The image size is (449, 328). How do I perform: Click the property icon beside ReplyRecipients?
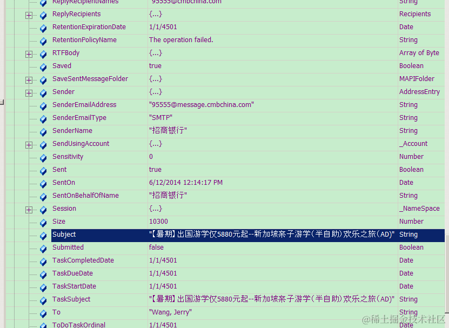(43, 16)
